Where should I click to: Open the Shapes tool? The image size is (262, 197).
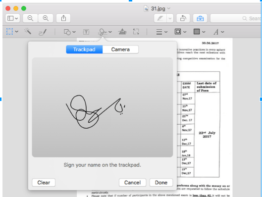[67, 32]
